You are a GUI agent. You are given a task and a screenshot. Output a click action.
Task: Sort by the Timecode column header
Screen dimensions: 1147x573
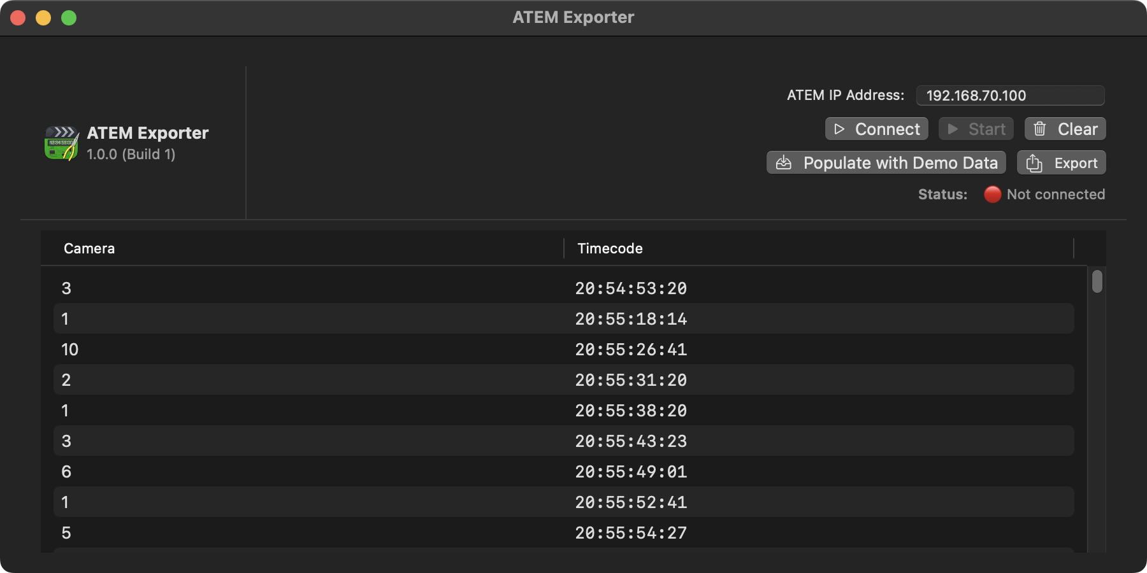point(610,248)
